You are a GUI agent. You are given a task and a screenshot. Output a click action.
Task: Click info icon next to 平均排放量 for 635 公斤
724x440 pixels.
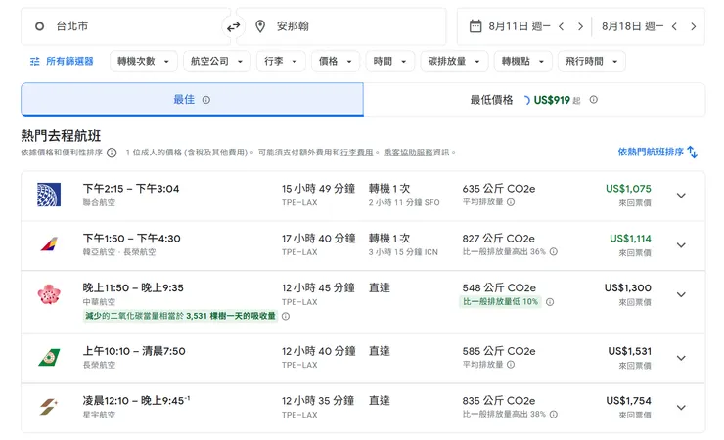point(511,202)
